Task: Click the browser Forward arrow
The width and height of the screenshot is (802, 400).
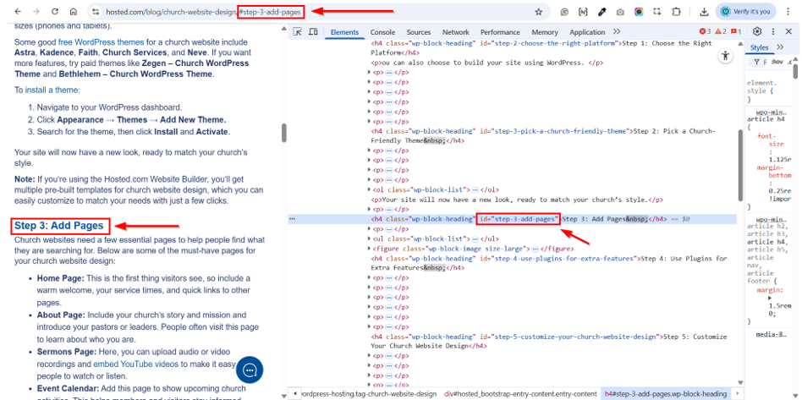Action: (36, 11)
